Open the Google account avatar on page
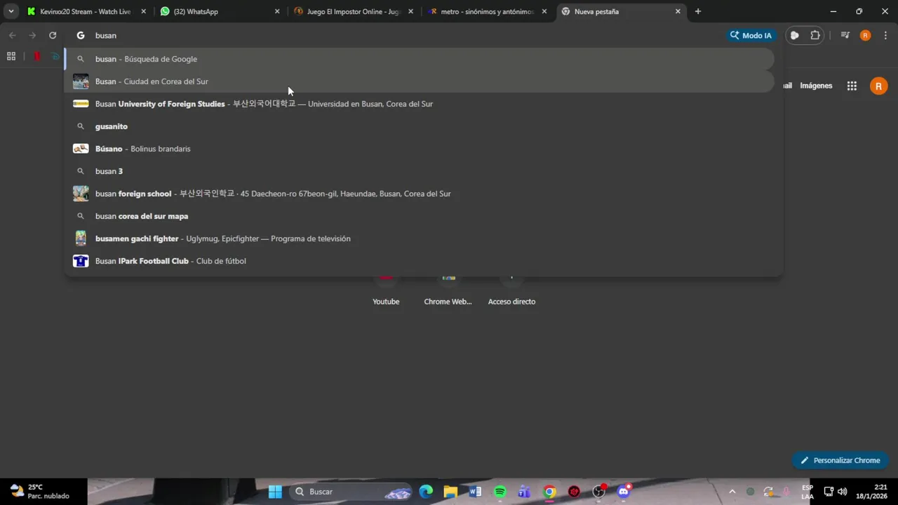898x505 pixels. [878, 86]
